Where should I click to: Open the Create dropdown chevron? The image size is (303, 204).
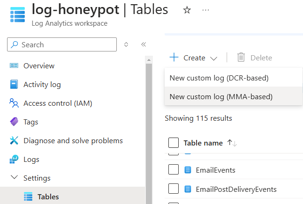click(x=214, y=58)
